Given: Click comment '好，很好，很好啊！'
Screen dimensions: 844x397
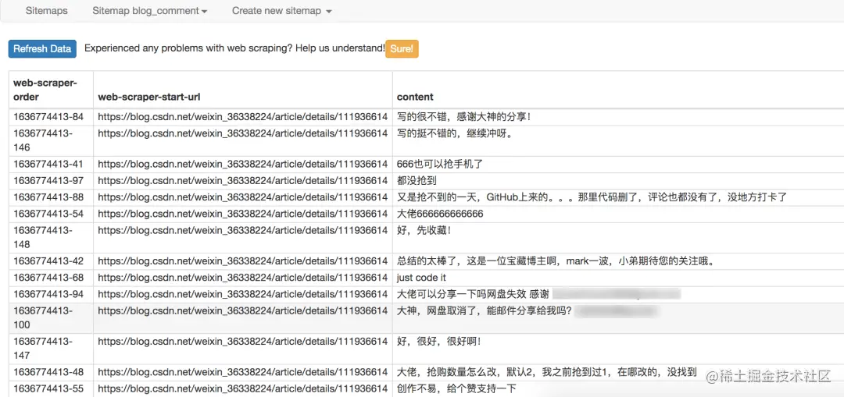Looking at the screenshot, I should pyautogui.click(x=438, y=341).
